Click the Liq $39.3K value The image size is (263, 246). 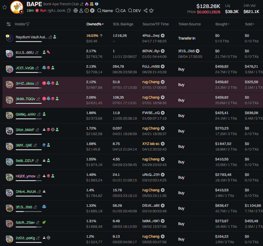point(232,11)
